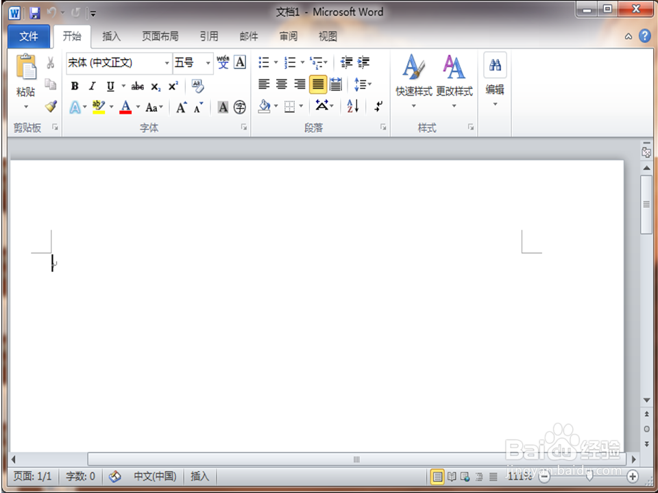Expand underline style dropdown arrow
The image size is (658, 493).
click(123, 86)
